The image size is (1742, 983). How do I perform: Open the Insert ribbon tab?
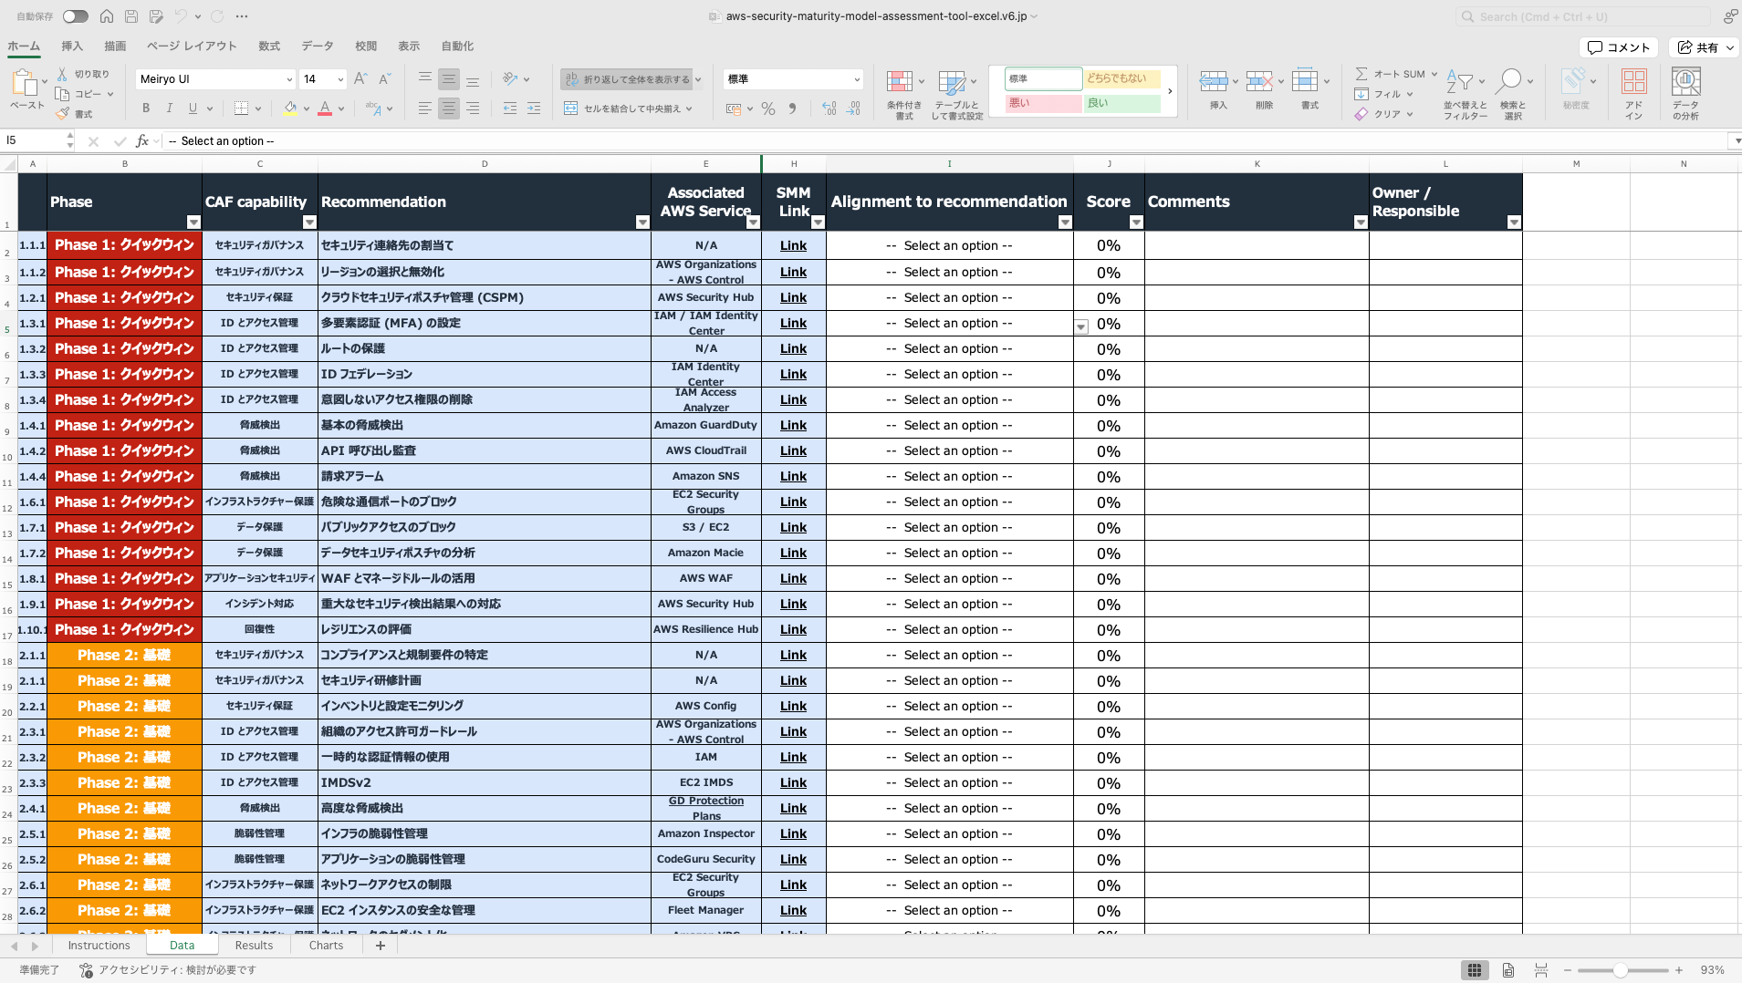click(72, 46)
